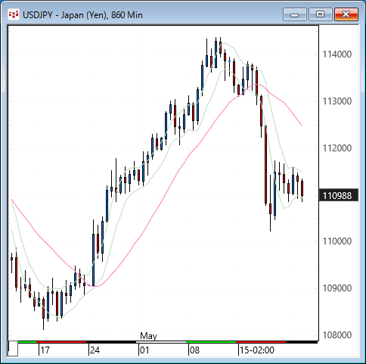The image size is (366, 364).
Task: Click the pink moving average line end
Action: pyautogui.click(x=302, y=125)
